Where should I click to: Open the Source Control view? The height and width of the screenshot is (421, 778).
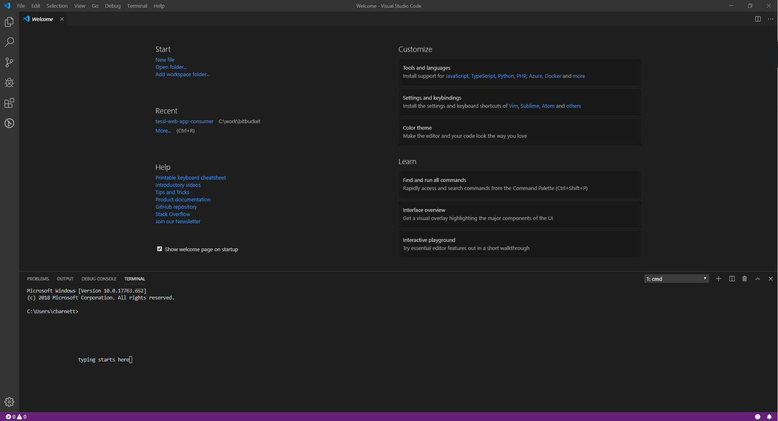pyautogui.click(x=9, y=62)
